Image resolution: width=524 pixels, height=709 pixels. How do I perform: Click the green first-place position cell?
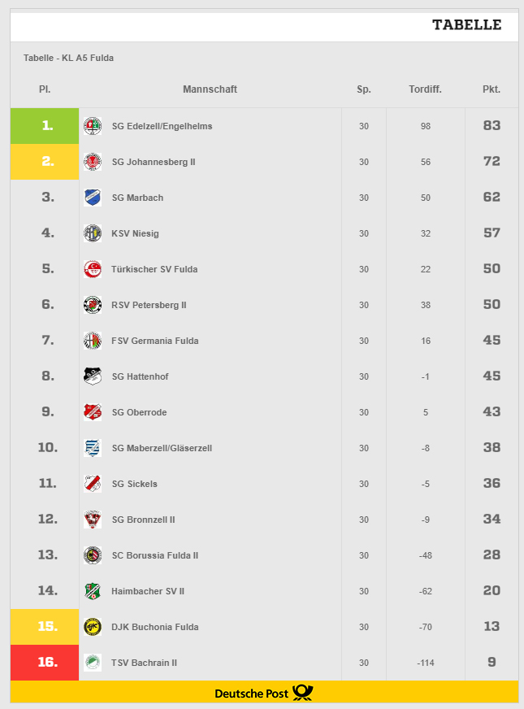click(x=45, y=126)
